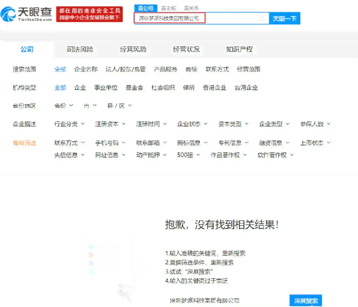Image resolution: width=358 pixels, height=307 pixels.
Task: Open the 作品著作权 dropdown
Action: pos(229,155)
